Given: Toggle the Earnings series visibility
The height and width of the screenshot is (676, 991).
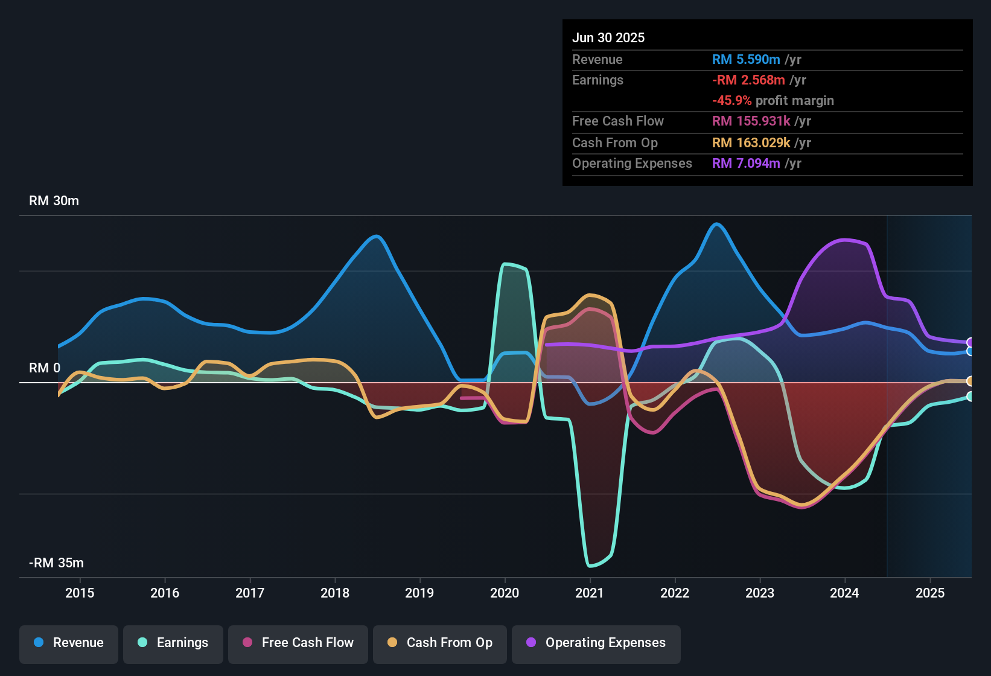Looking at the screenshot, I should tap(173, 643).
